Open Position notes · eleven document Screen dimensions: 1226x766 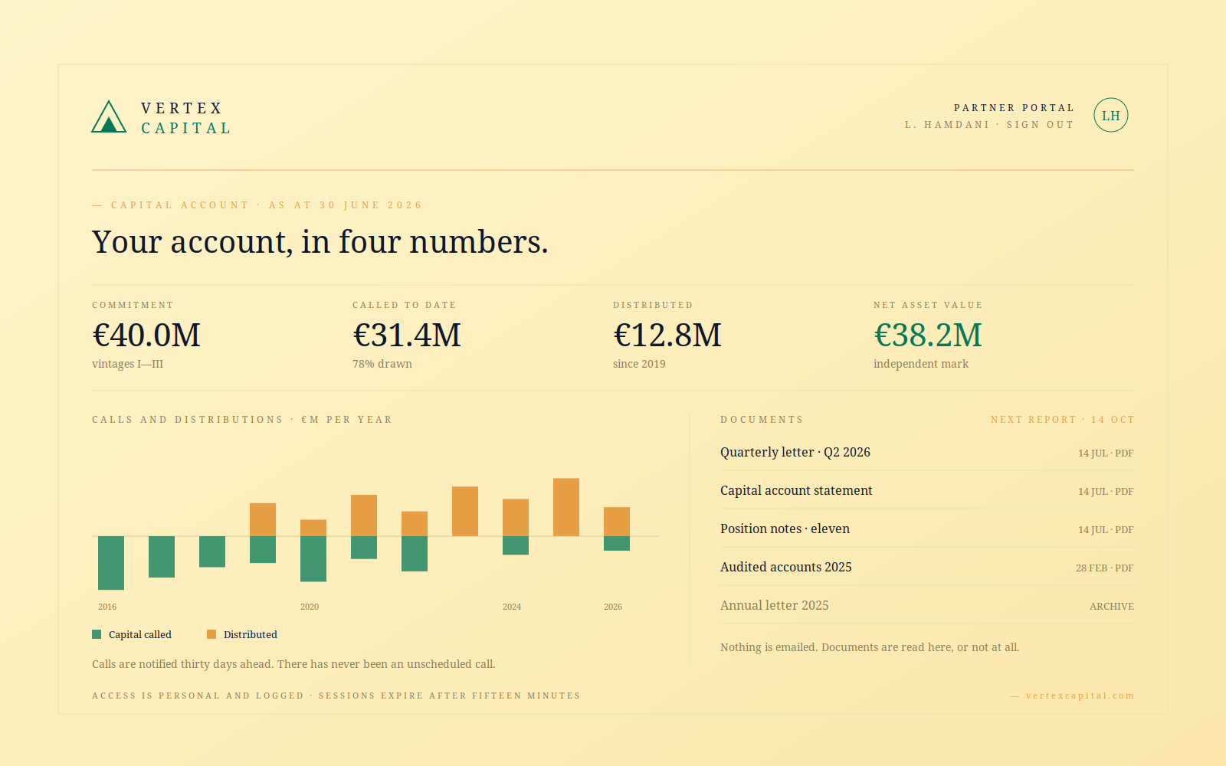[x=927, y=529]
